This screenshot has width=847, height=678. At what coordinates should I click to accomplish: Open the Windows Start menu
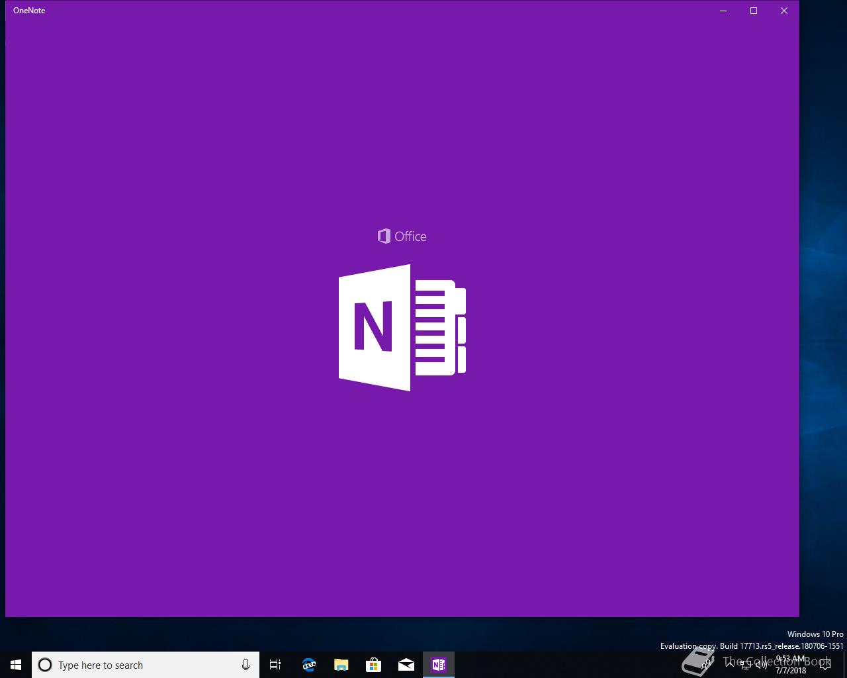point(16,665)
